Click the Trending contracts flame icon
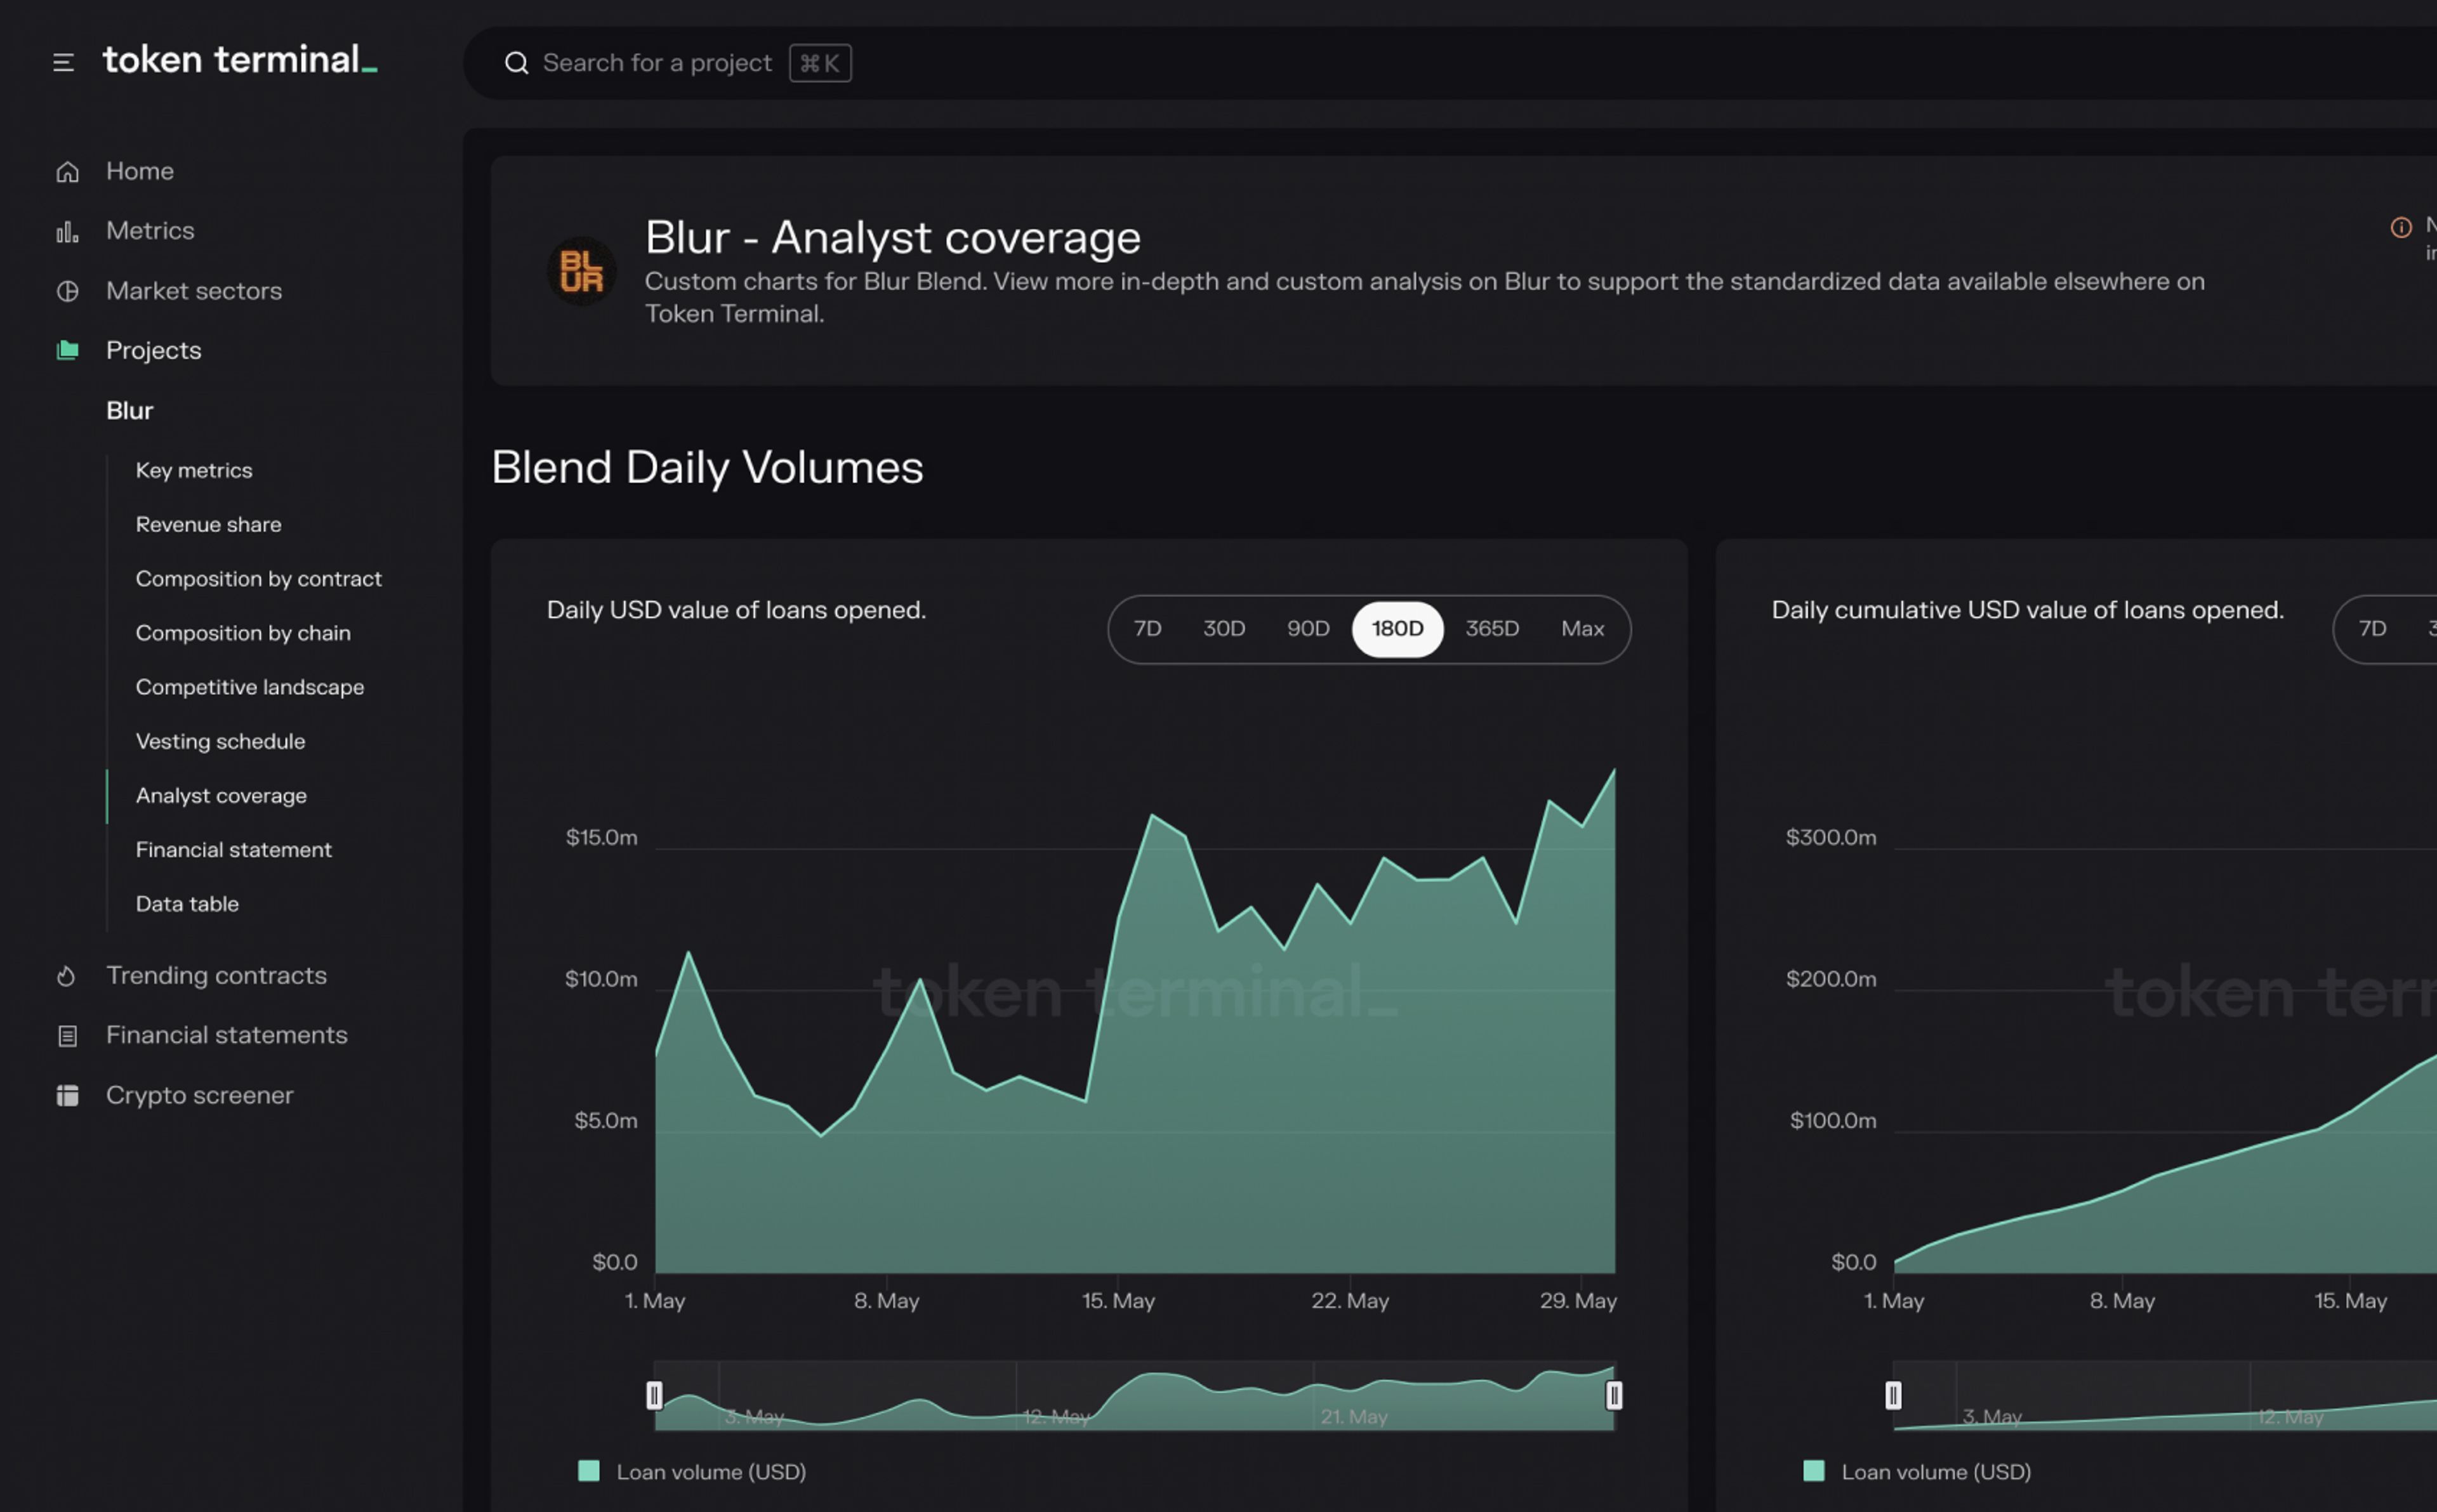The image size is (2437, 1512). 67,976
